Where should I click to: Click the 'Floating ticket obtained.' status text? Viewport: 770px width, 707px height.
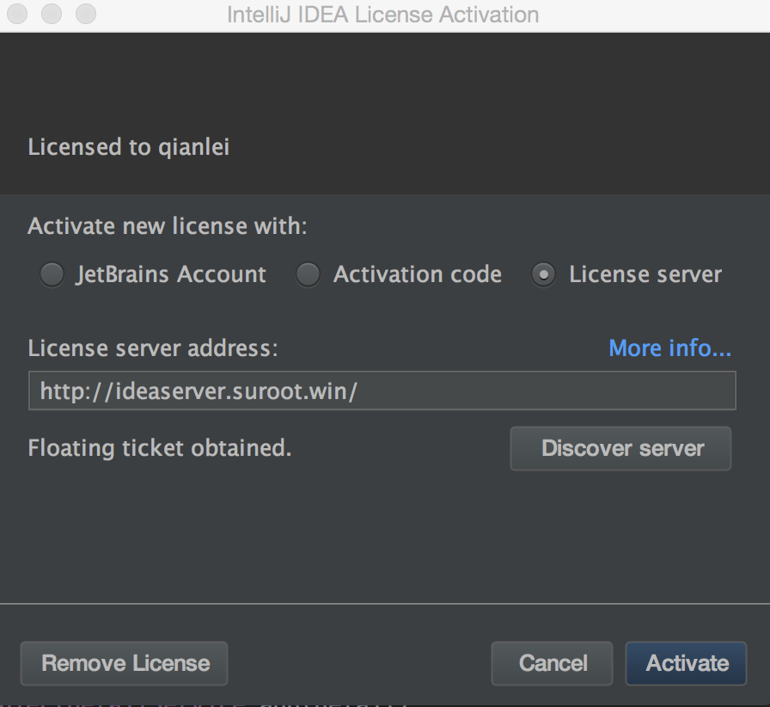160,448
